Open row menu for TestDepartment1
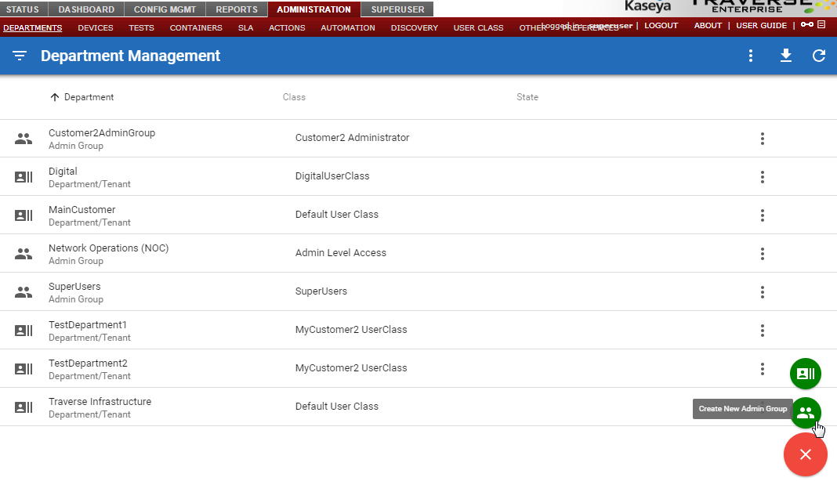Image resolution: width=837 pixels, height=481 pixels. click(763, 331)
